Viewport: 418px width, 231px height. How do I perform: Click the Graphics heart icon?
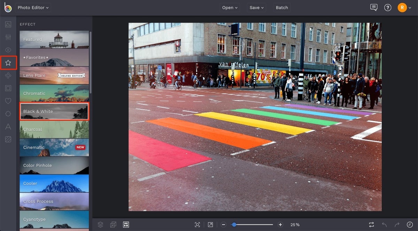8,101
